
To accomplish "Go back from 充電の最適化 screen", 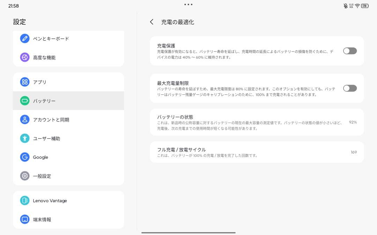I will 151,22.
